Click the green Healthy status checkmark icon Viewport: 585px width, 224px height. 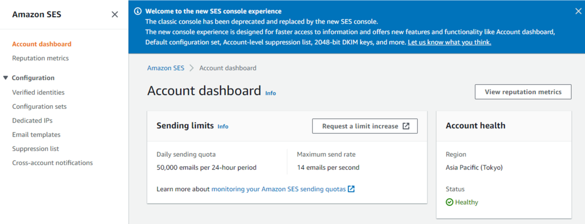point(449,202)
